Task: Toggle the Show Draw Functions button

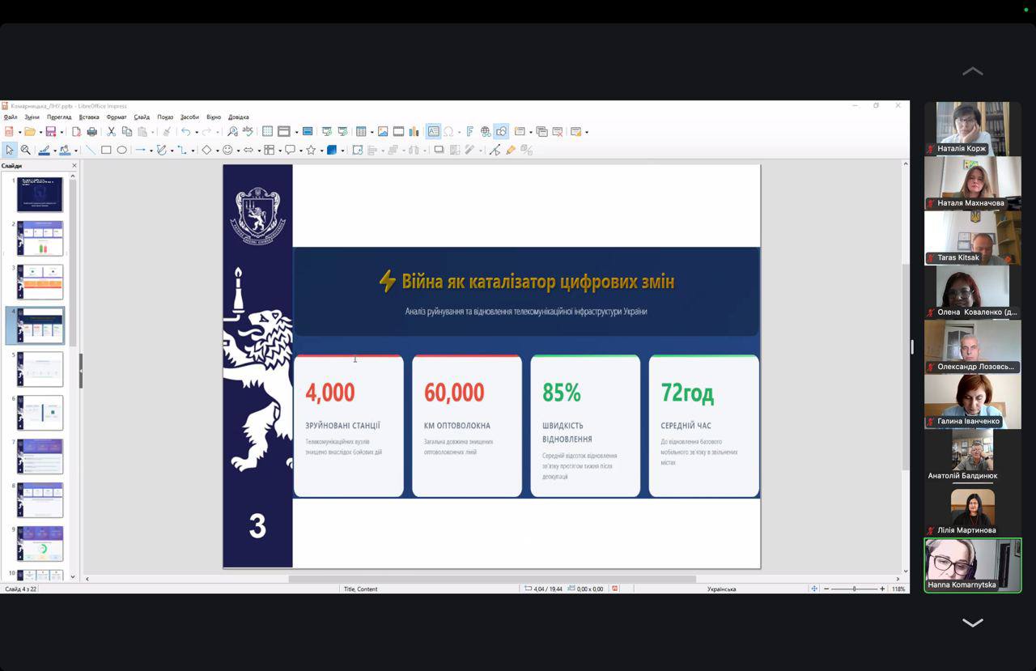Action: 501,132
